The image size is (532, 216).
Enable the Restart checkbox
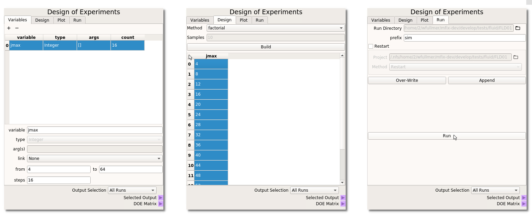371,46
